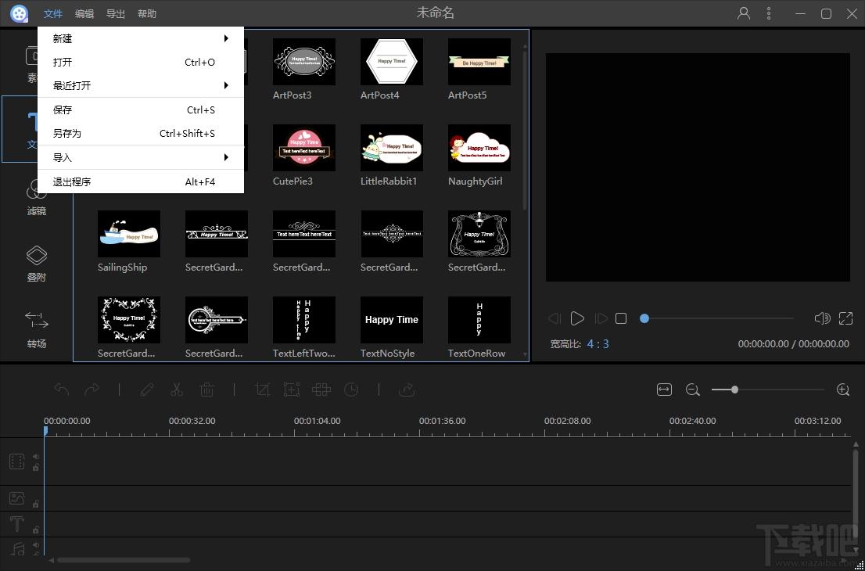The image size is (865, 571).
Task: Open the user account icon
Action: coord(744,14)
